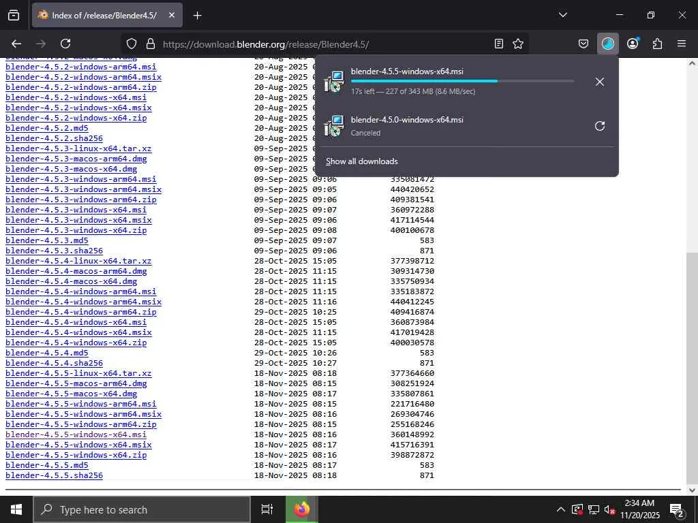Open tracking protection shield icon
Image resolution: width=698 pixels, height=523 pixels.
click(132, 44)
